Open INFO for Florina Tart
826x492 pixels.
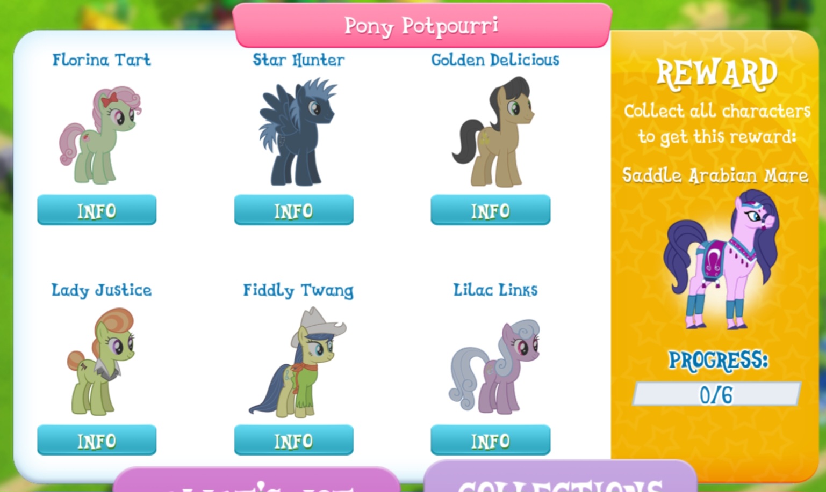point(97,210)
